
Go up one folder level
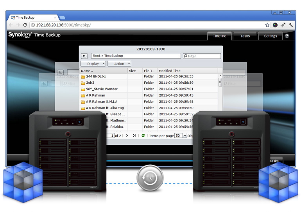pos(84,56)
